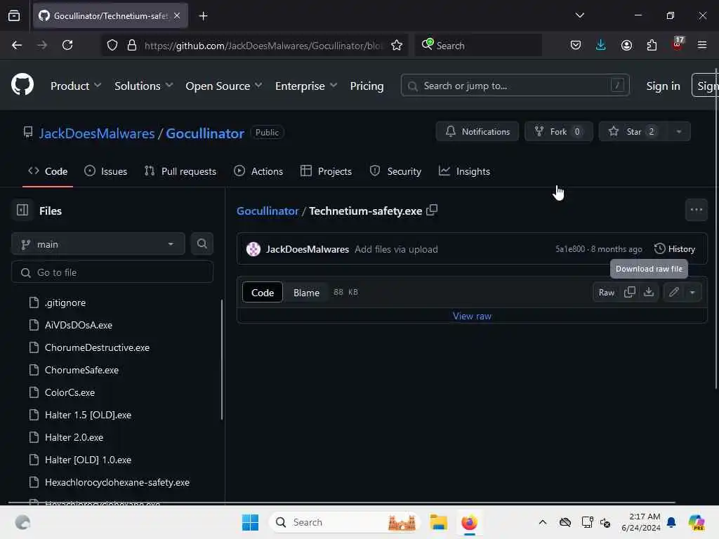Go back to previous page
Screen dimensions: 719x539
coord(17,45)
